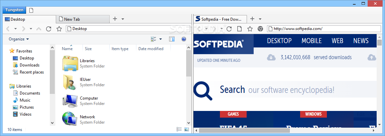Click the Chrome engine icon
385x136 pixels.
pyautogui.click(x=260, y=29)
